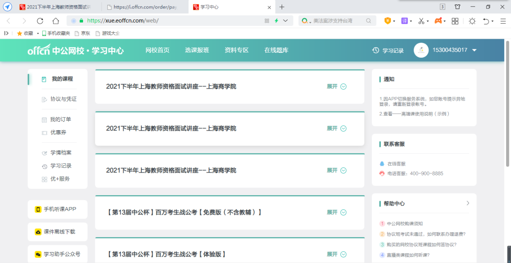Expand the first 上海教师资格面试讲座 course
The width and height of the screenshot is (511, 263).
coord(337,86)
